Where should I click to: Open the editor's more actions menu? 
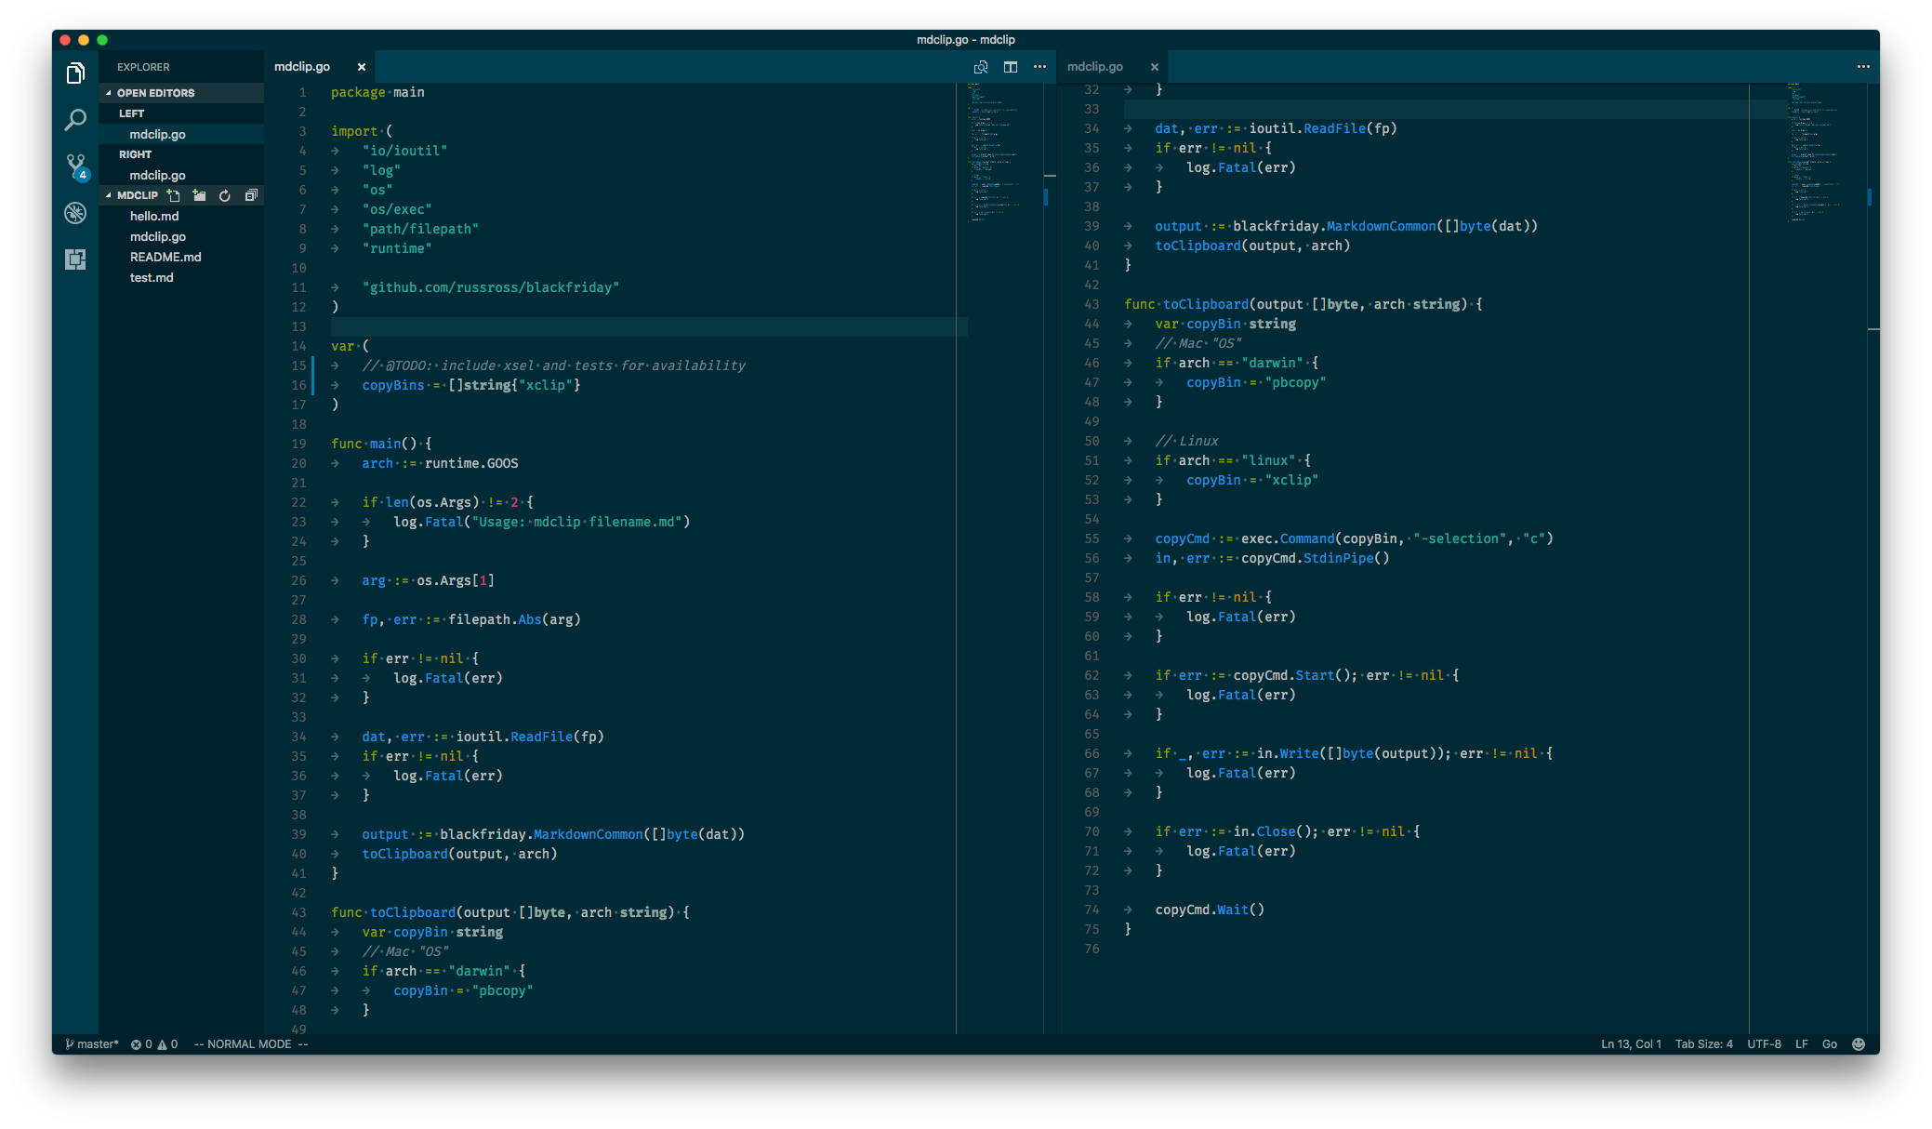click(1039, 66)
